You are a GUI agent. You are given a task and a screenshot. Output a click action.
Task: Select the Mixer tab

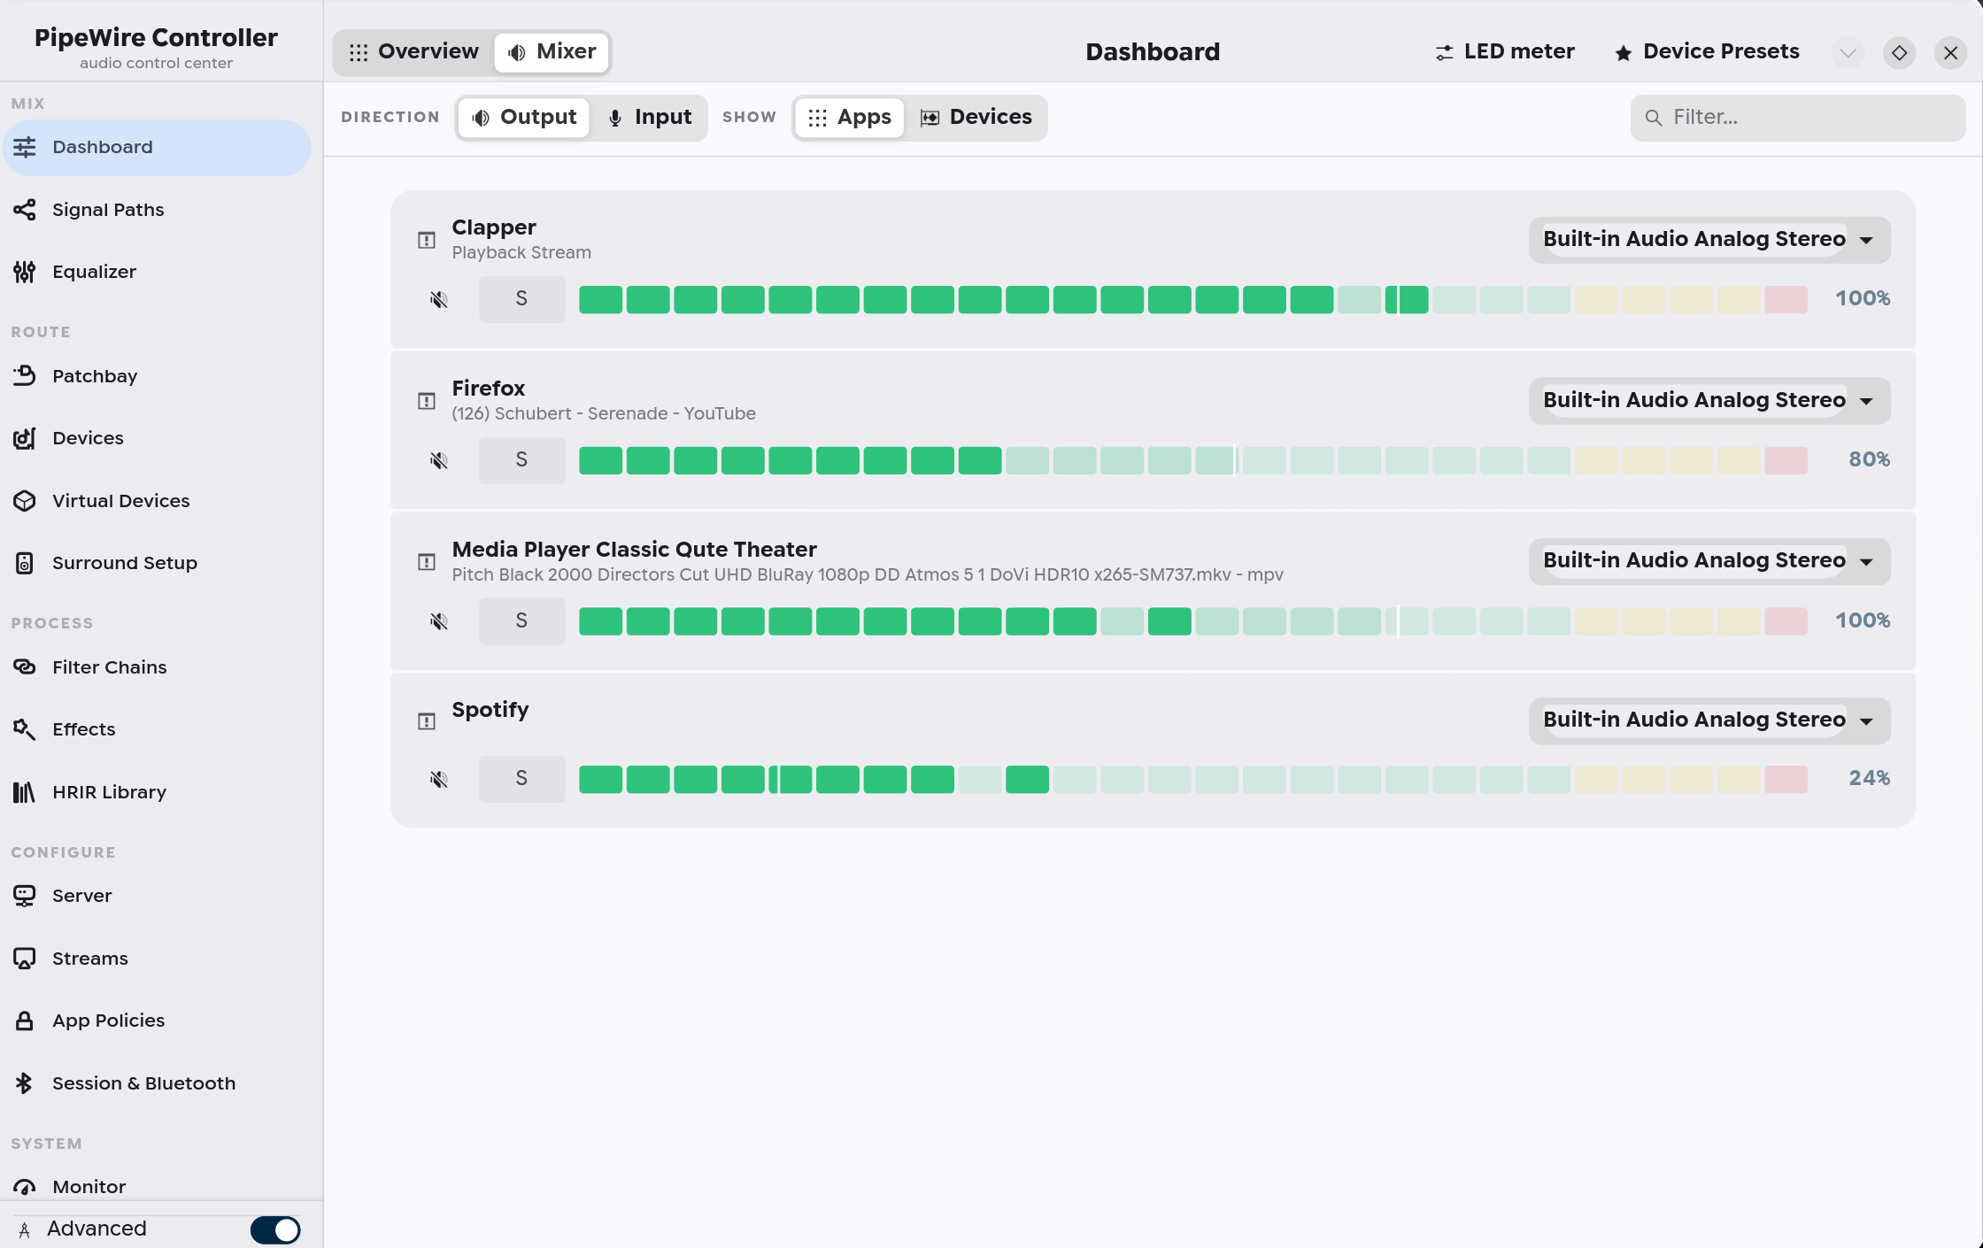click(552, 52)
